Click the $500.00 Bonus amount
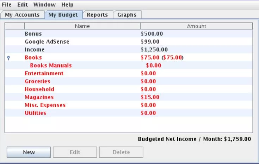The width and height of the screenshot is (259, 164). click(x=152, y=34)
